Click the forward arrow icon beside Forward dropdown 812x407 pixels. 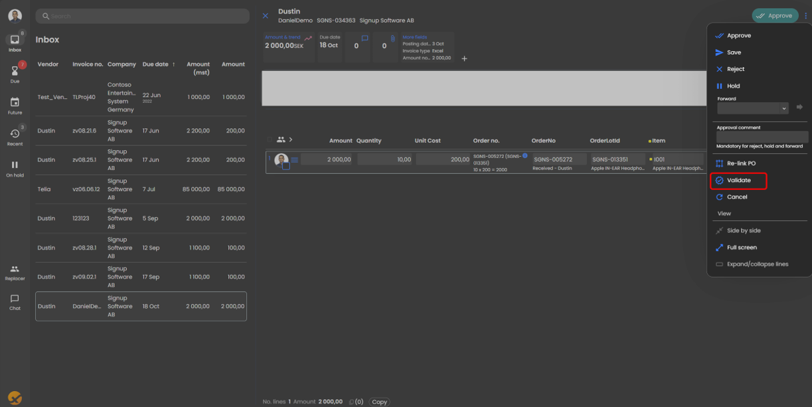pos(799,108)
